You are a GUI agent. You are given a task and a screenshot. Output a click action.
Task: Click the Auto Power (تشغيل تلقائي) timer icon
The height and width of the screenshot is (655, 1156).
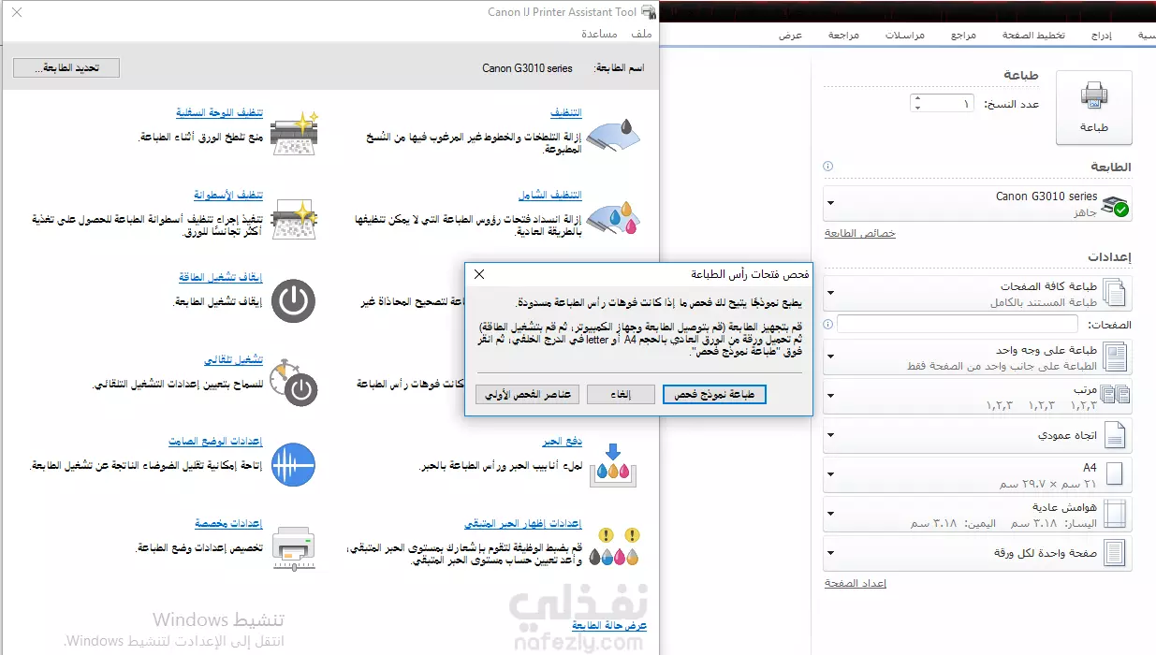[293, 384]
